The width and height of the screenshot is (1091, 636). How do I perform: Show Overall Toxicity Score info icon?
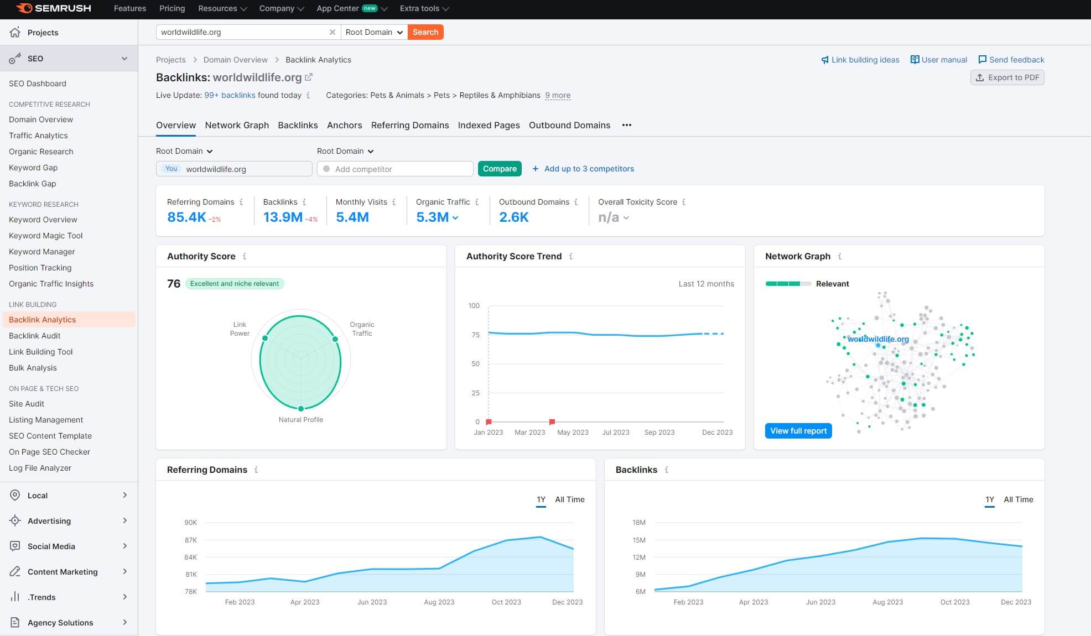(x=684, y=202)
